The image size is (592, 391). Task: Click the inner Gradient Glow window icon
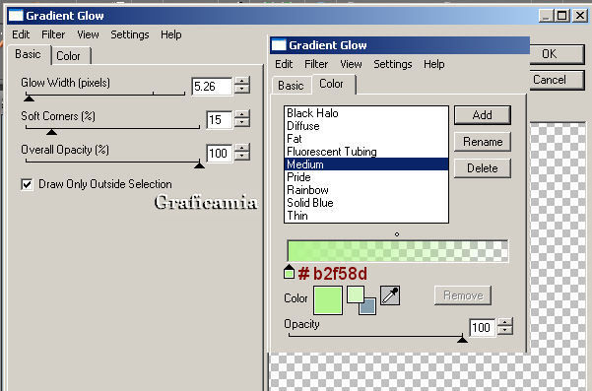tap(279, 45)
